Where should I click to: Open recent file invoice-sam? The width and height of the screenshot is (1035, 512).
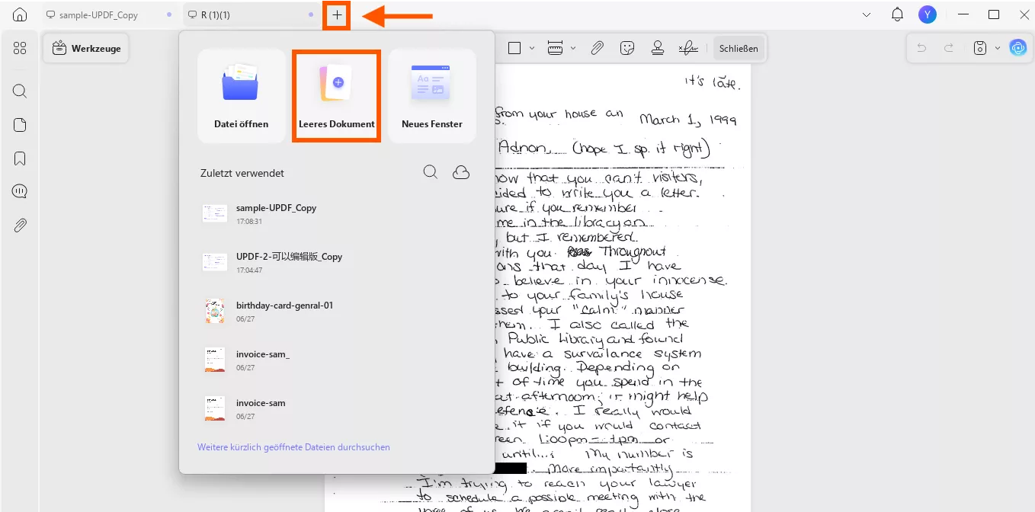(x=336, y=408)
